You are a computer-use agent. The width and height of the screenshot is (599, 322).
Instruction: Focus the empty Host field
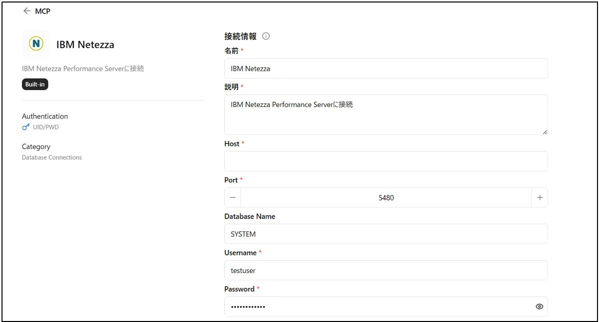click(386, 161)
